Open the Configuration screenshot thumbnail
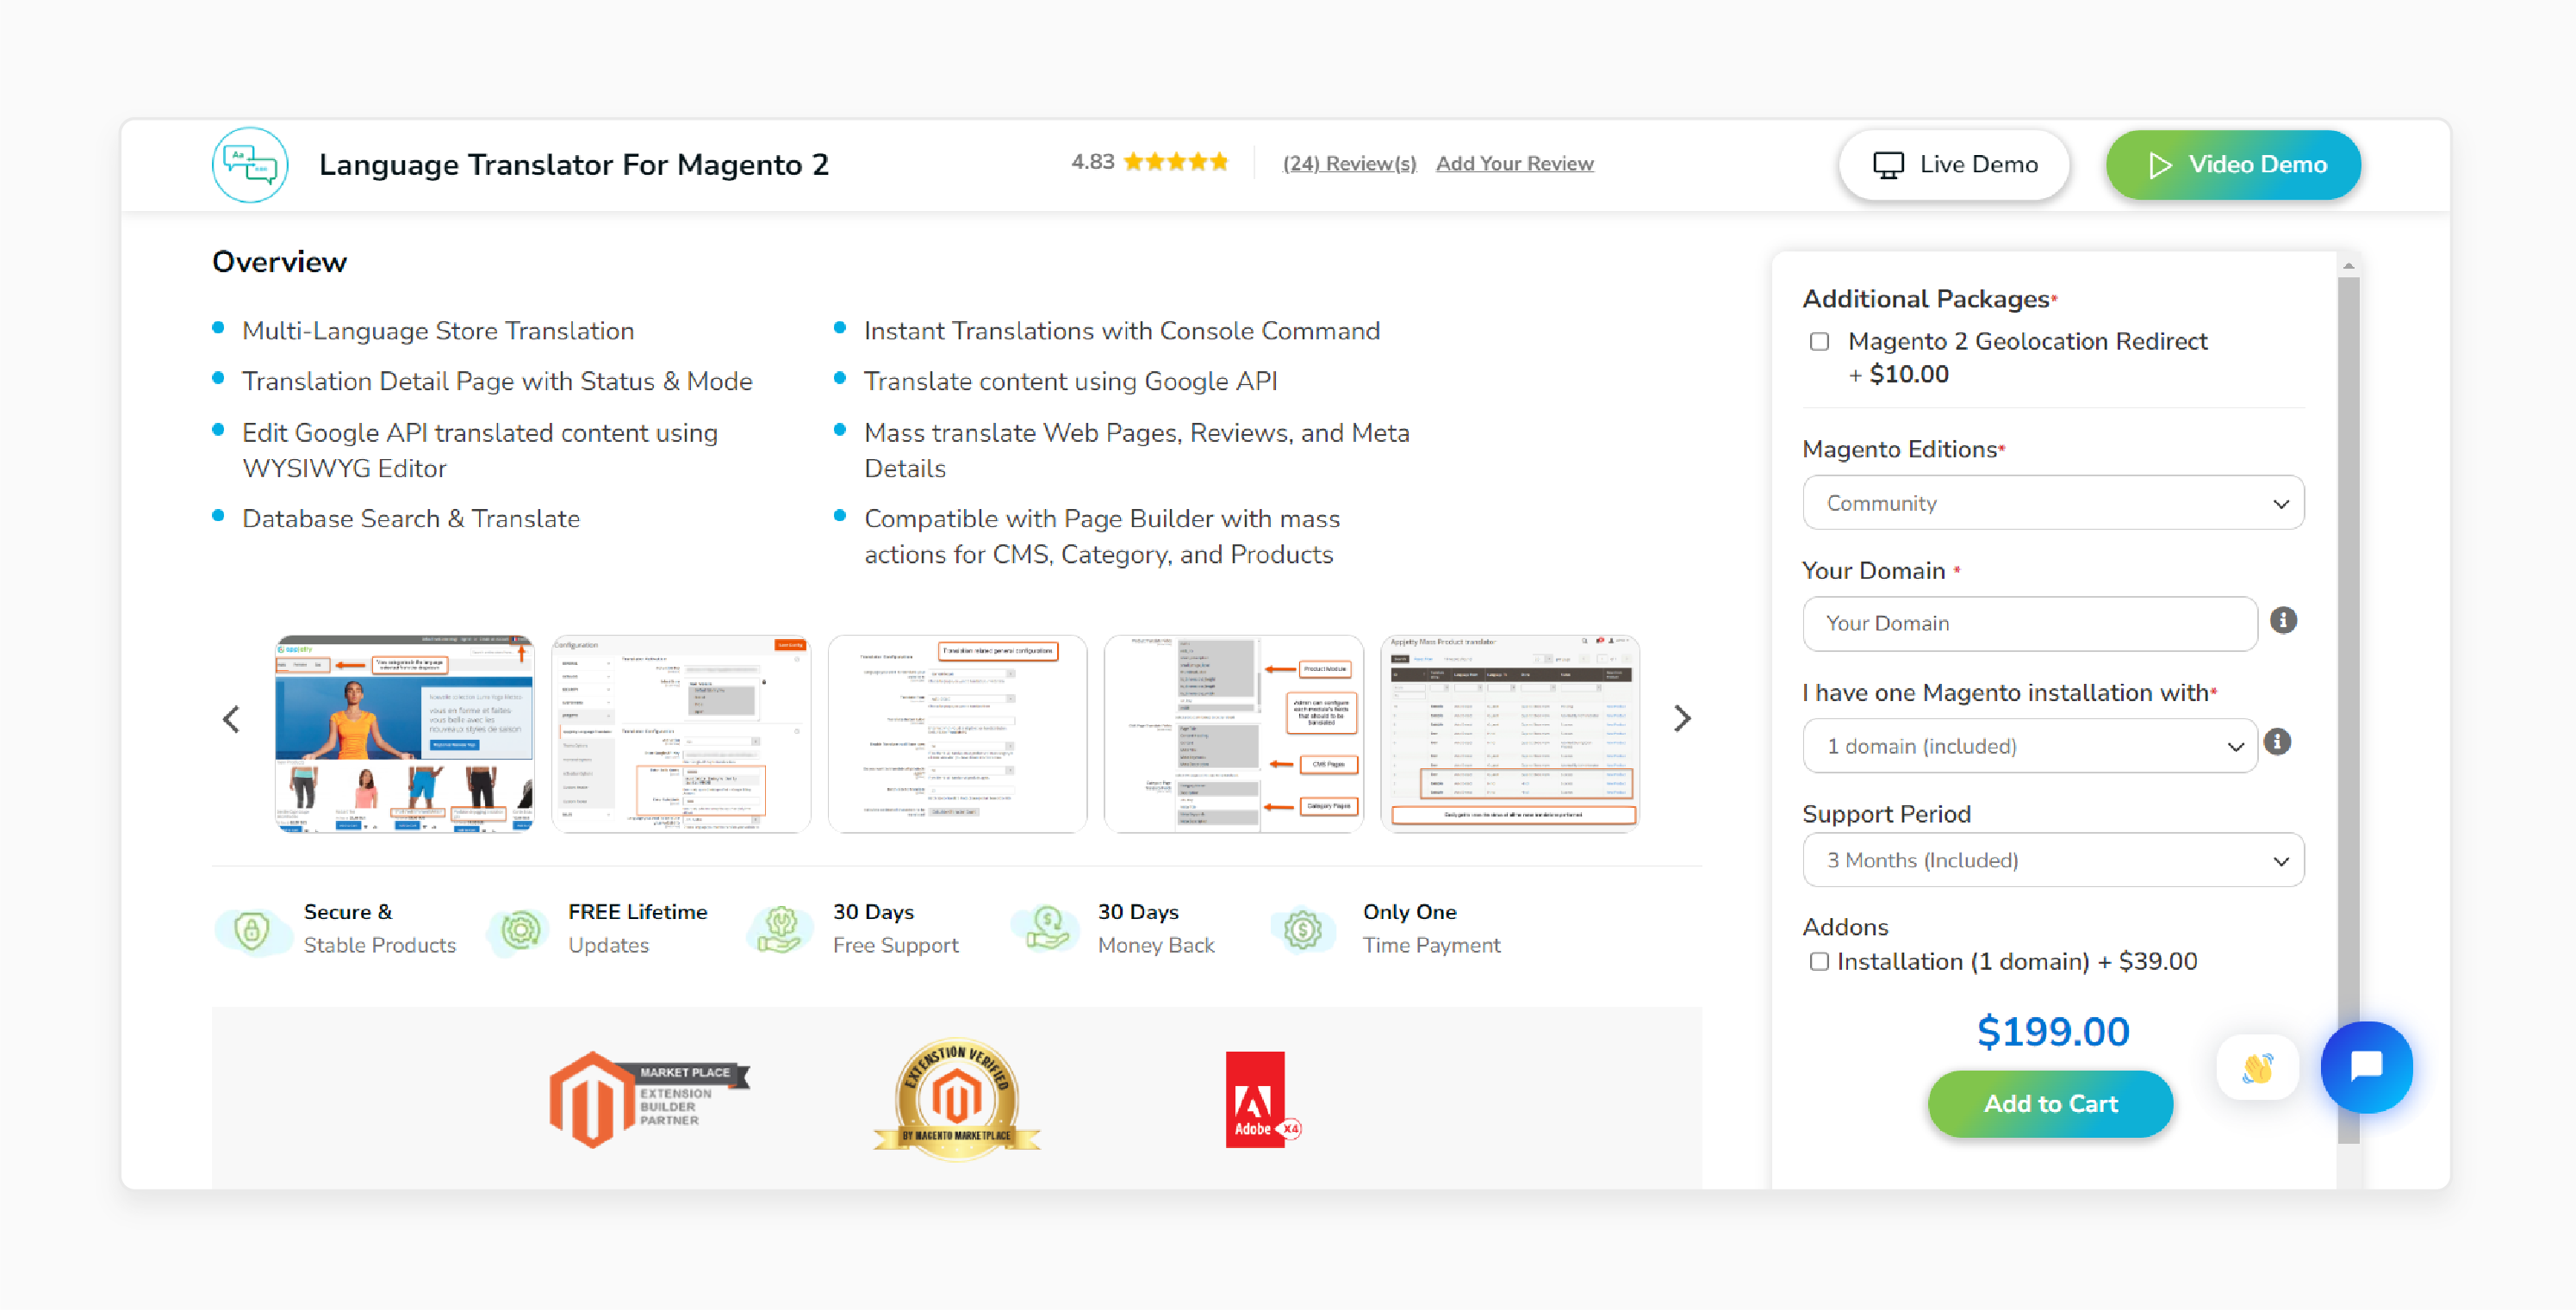 (681, 733)
